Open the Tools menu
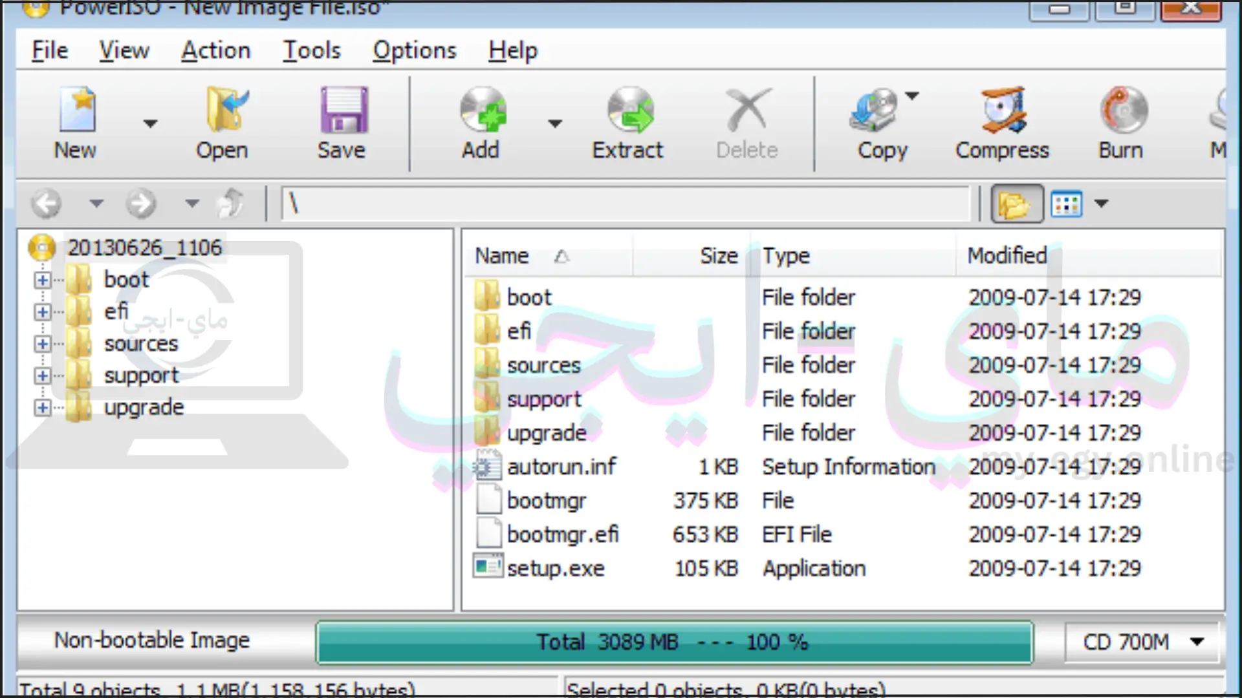The image size is (1242, 698). point(311,49)
